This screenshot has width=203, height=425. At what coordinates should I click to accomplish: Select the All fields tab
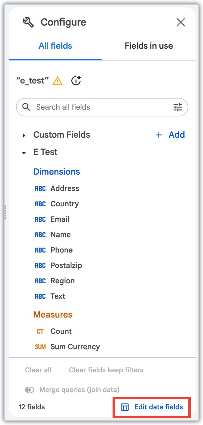(x=55, y=46)
